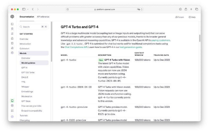The image size is (209, 132).
Task: Open GPT-3.5 Turbo sidebar entry
Action: 28,72
